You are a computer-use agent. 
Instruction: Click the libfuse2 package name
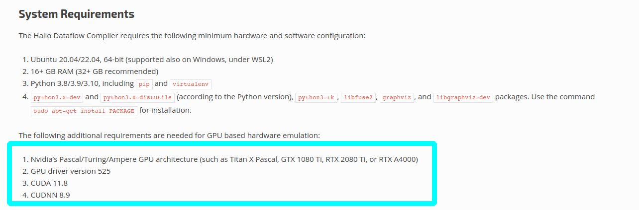[x=358, y=97]
